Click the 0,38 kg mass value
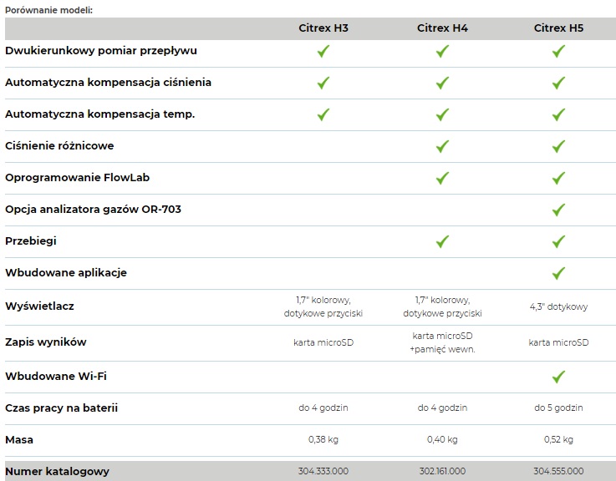The image size is (616, 481). [323, 439]
